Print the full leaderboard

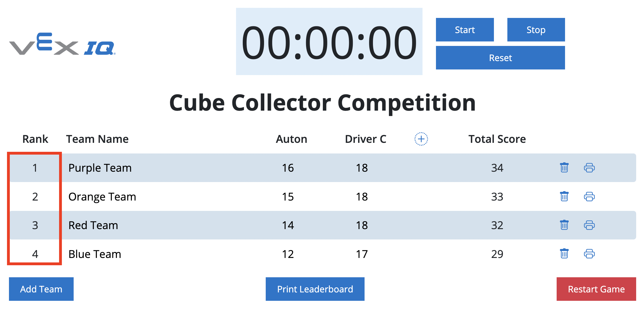tap(315, 289)
